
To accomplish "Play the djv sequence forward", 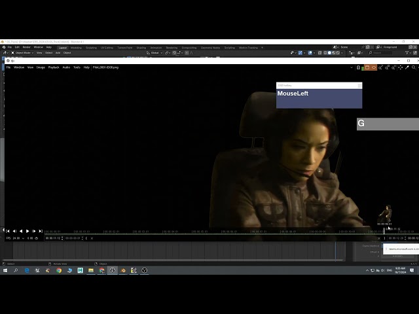I will click(27, 231).
